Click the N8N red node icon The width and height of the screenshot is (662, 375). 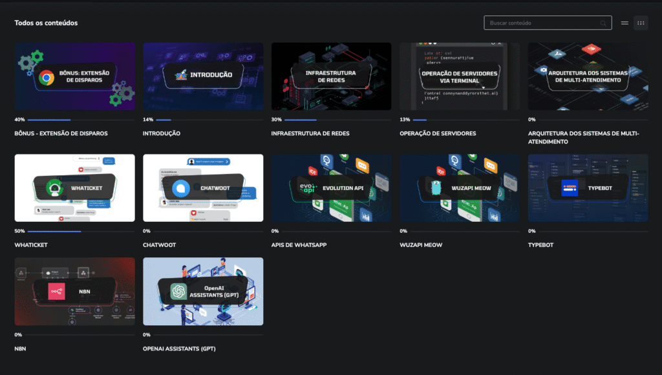57,292
